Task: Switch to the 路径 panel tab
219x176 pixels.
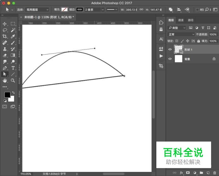Action: click(191, 20)
